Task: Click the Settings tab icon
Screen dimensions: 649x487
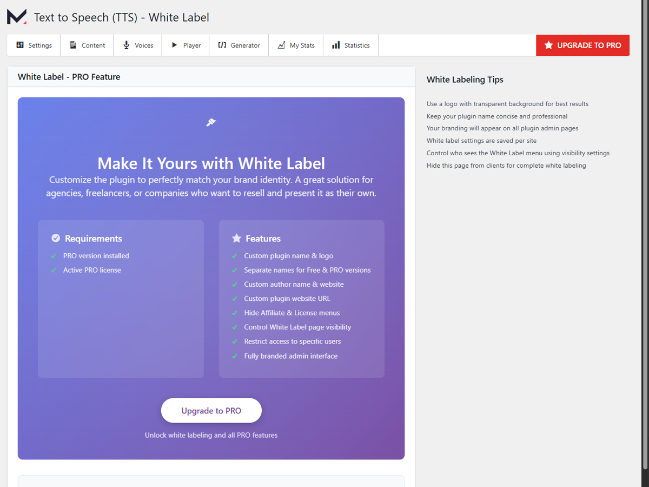Action: pos(20,45)
